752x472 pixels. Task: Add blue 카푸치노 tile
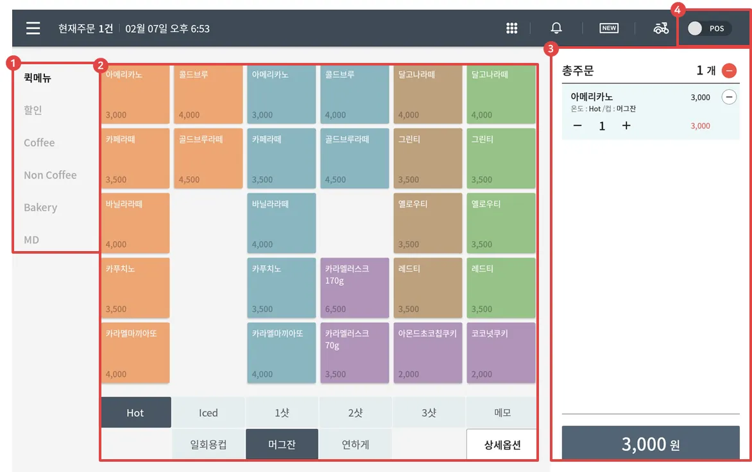[282, 288]
